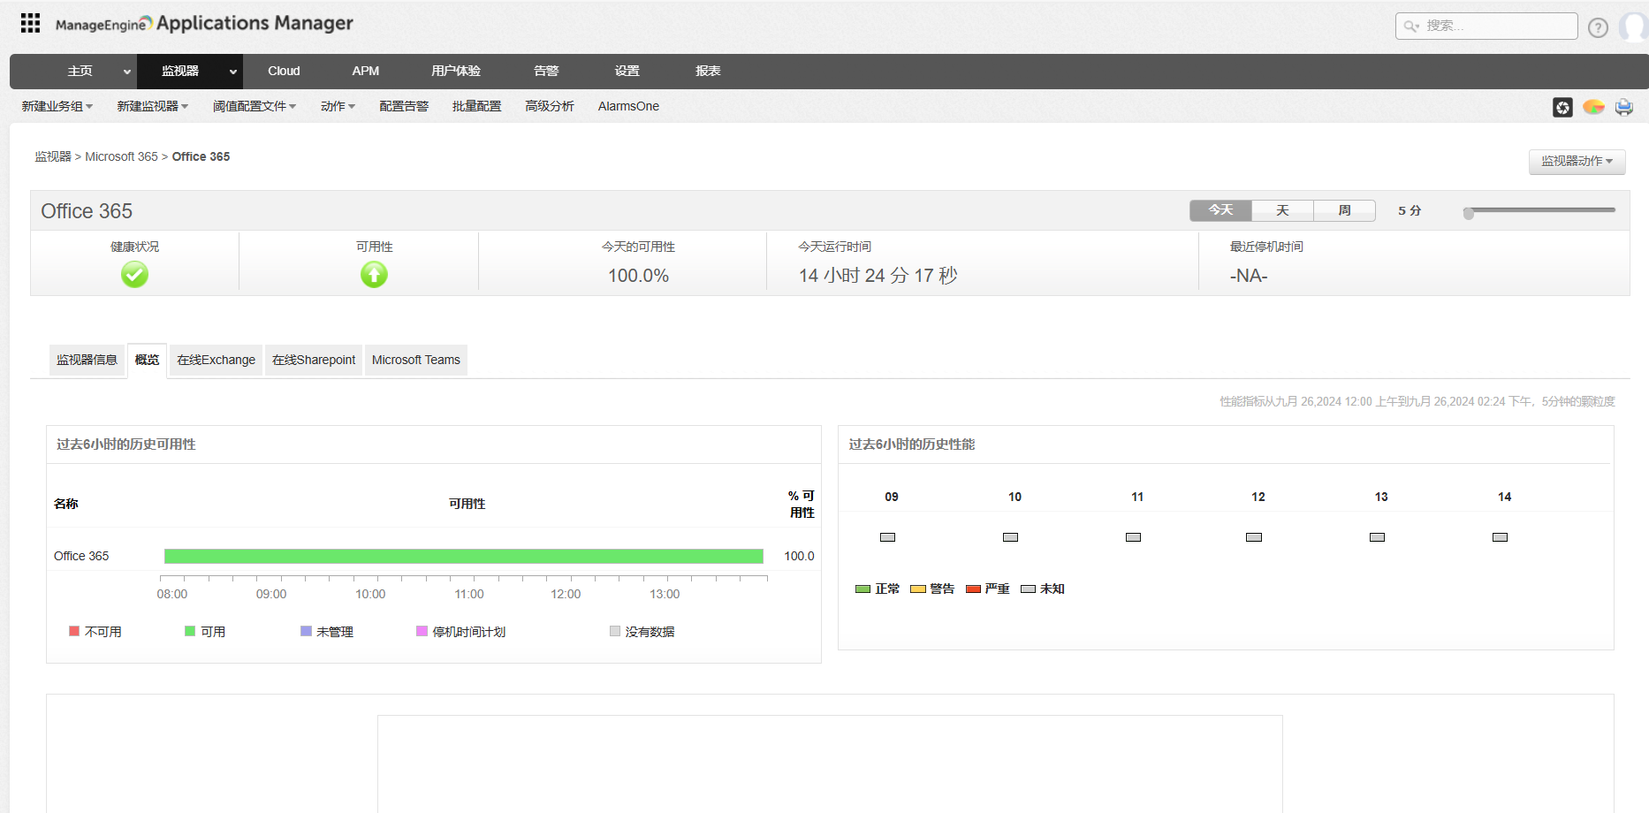The height and width of the screenshot is (813, 1649).
Task: Click the refresh interval slider handle
Action: point(1469,213)
